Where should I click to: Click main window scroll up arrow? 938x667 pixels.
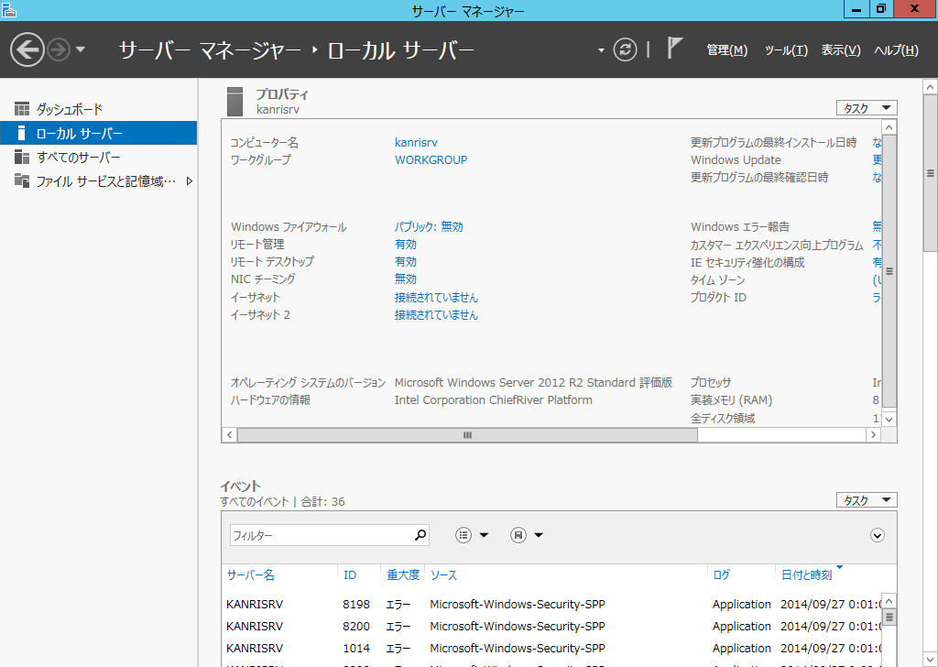(x=931, y=87)
